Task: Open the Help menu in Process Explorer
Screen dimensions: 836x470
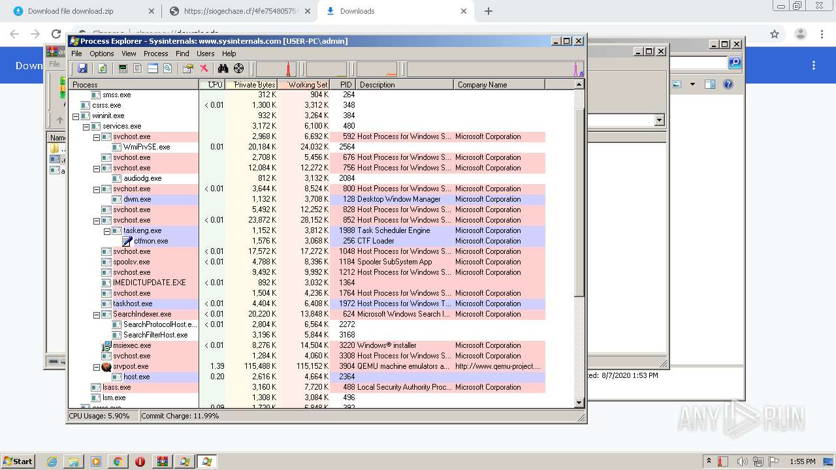Action: pos(229,54)
